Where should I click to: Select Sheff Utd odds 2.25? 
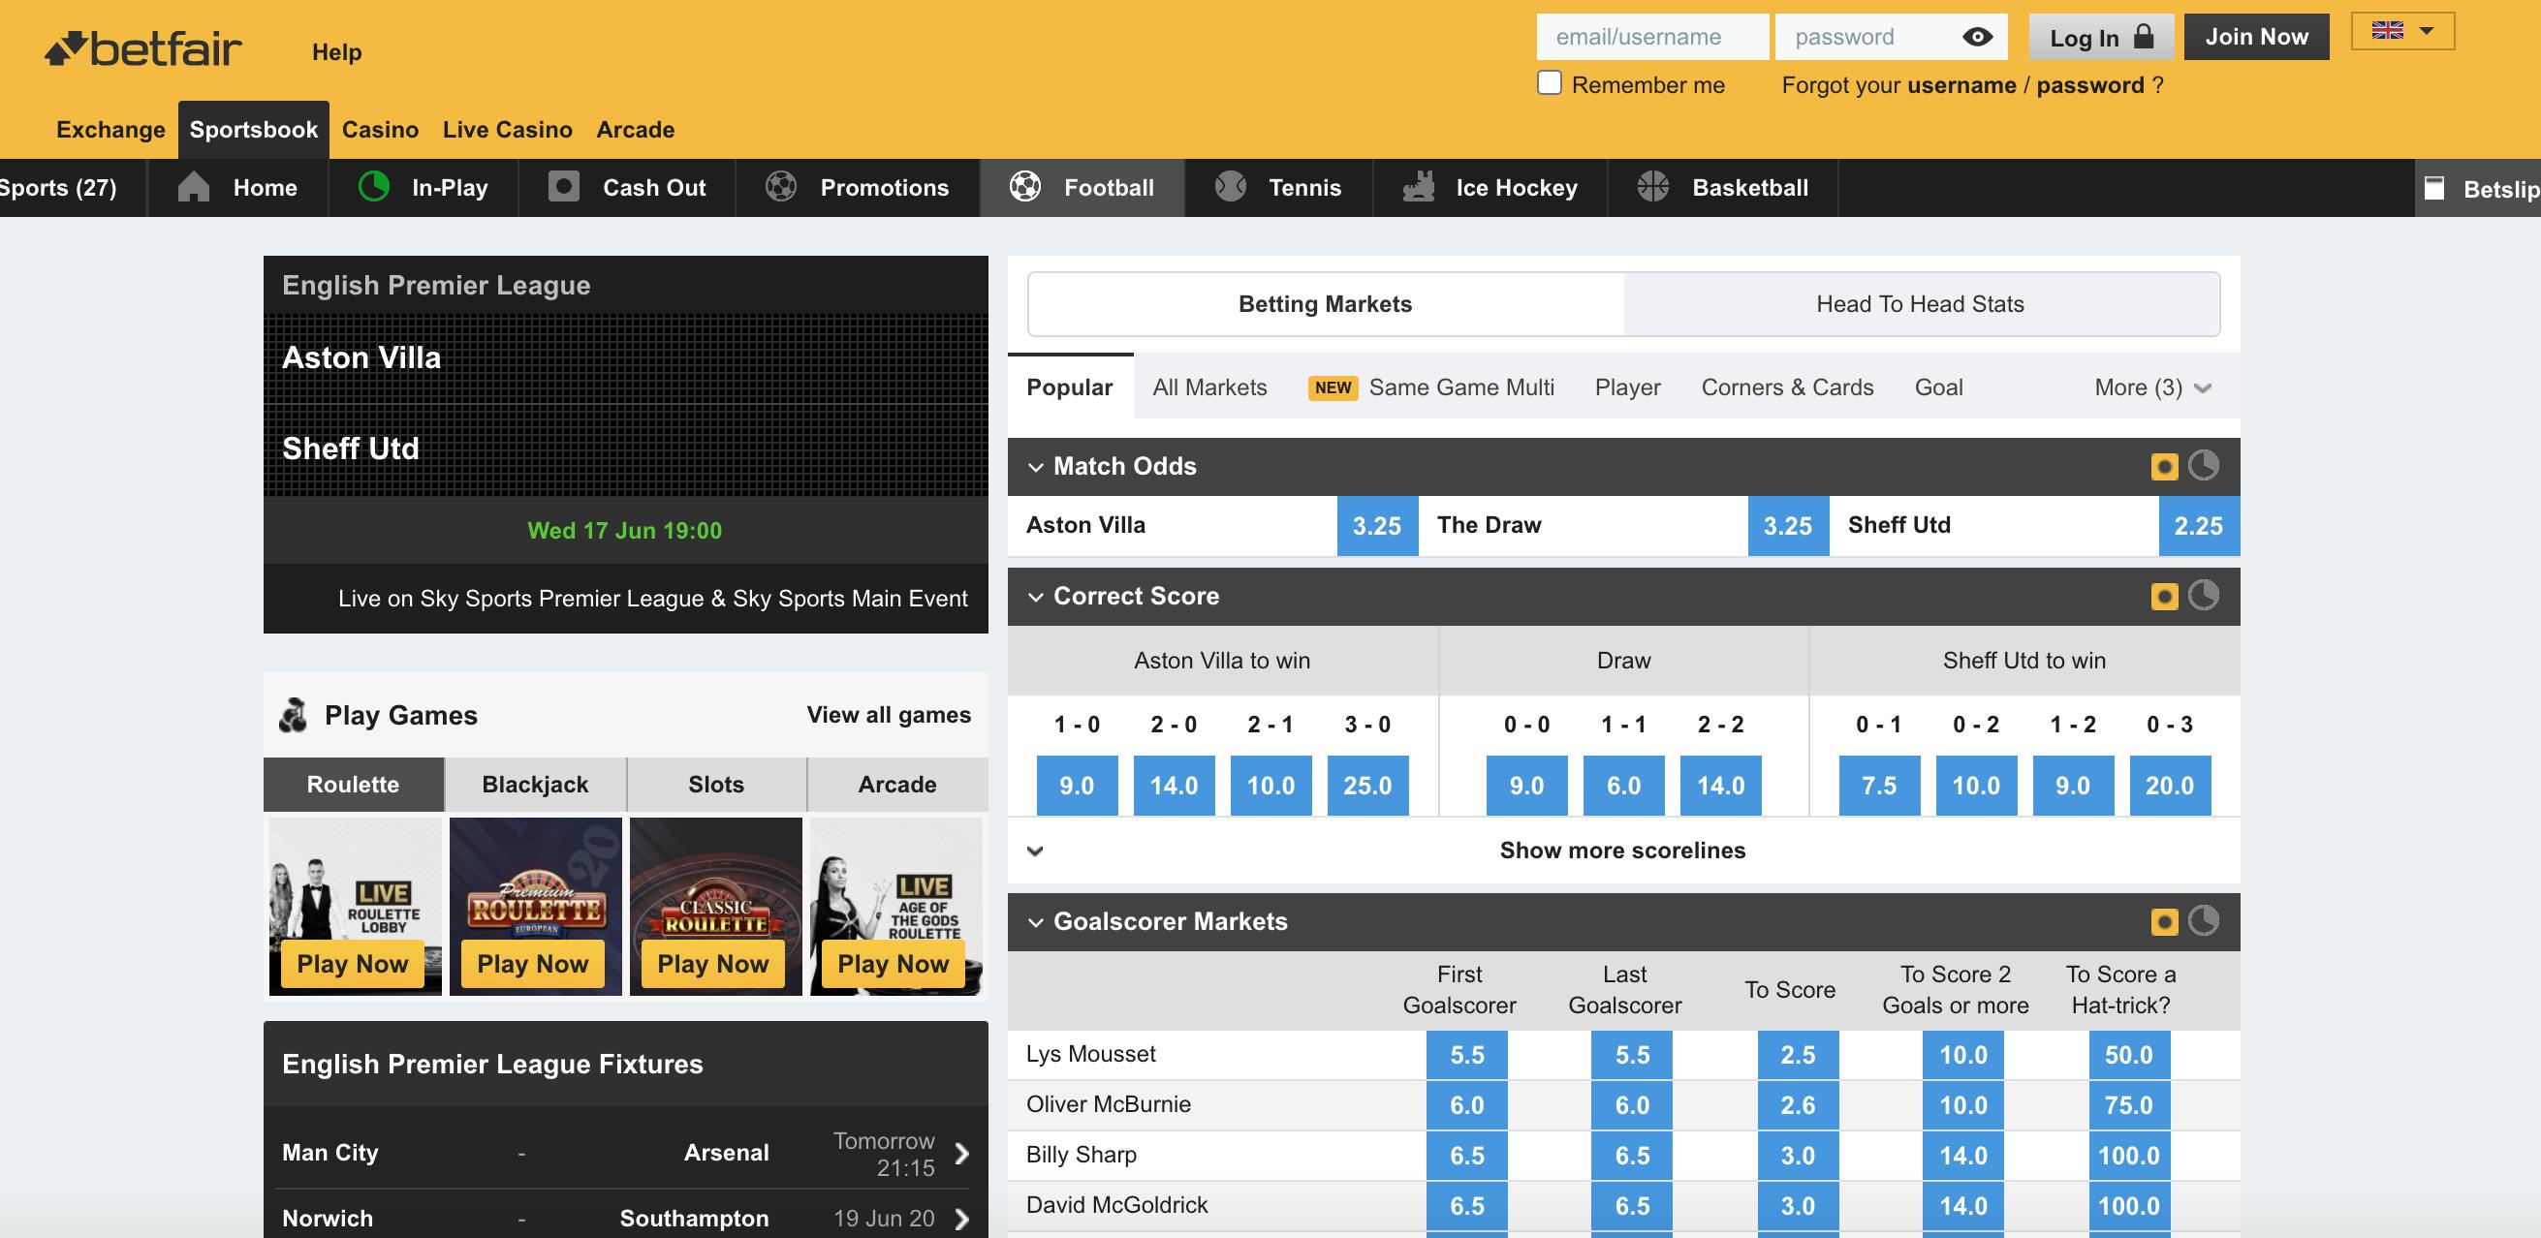(x=2199, y=525)
